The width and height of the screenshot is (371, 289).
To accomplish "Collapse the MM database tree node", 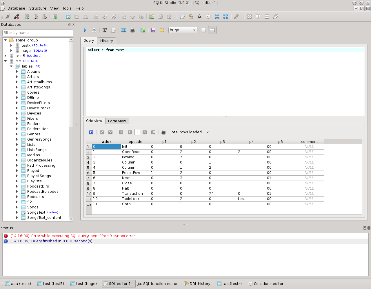I will pos(6,61).
